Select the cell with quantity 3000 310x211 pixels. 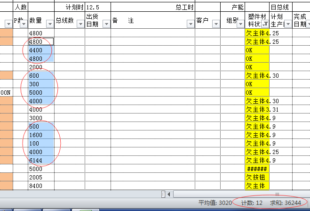point(41,118)
